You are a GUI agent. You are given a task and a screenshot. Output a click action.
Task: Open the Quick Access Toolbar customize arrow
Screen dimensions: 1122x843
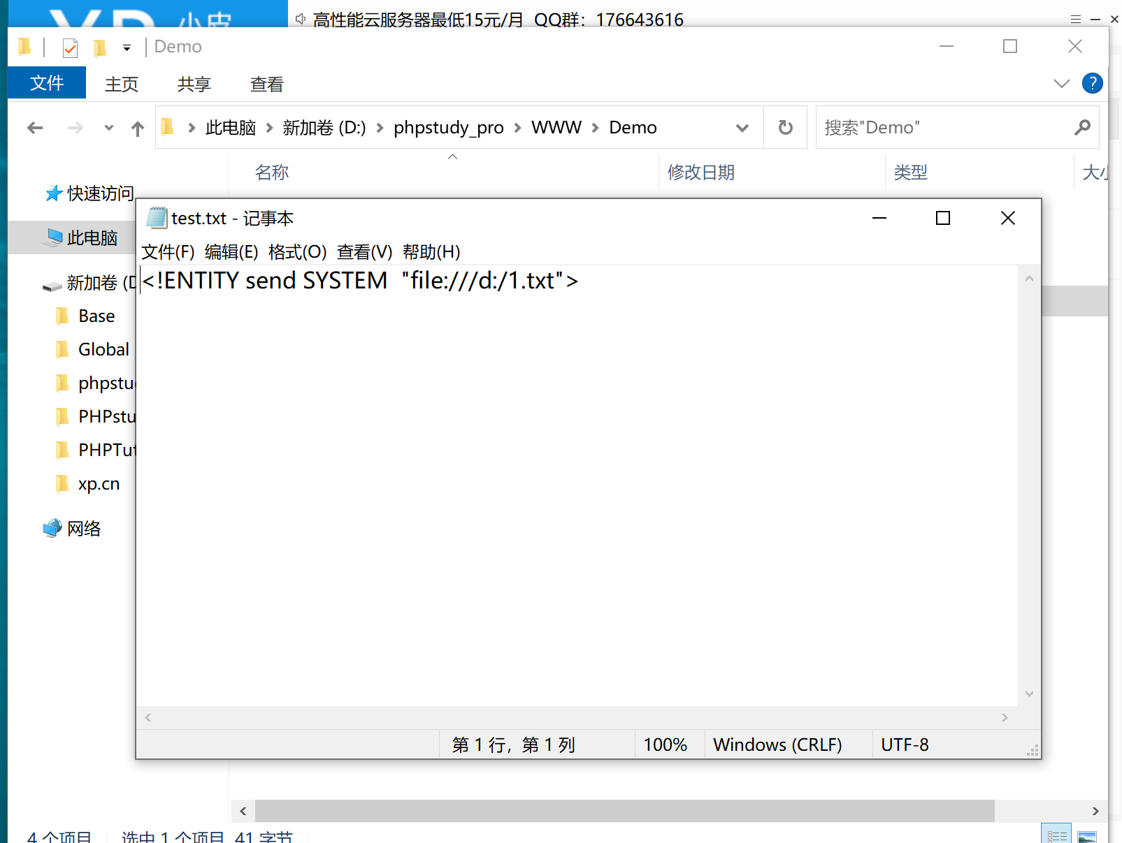127,47
